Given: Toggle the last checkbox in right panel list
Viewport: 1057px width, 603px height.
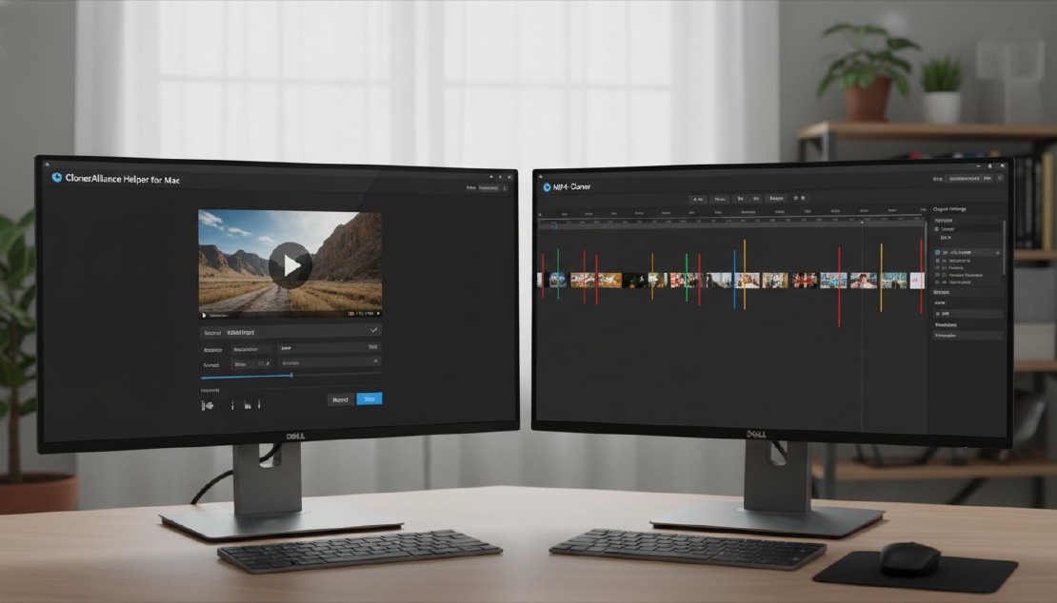Looking at the screenshot, I should (937, 282).
